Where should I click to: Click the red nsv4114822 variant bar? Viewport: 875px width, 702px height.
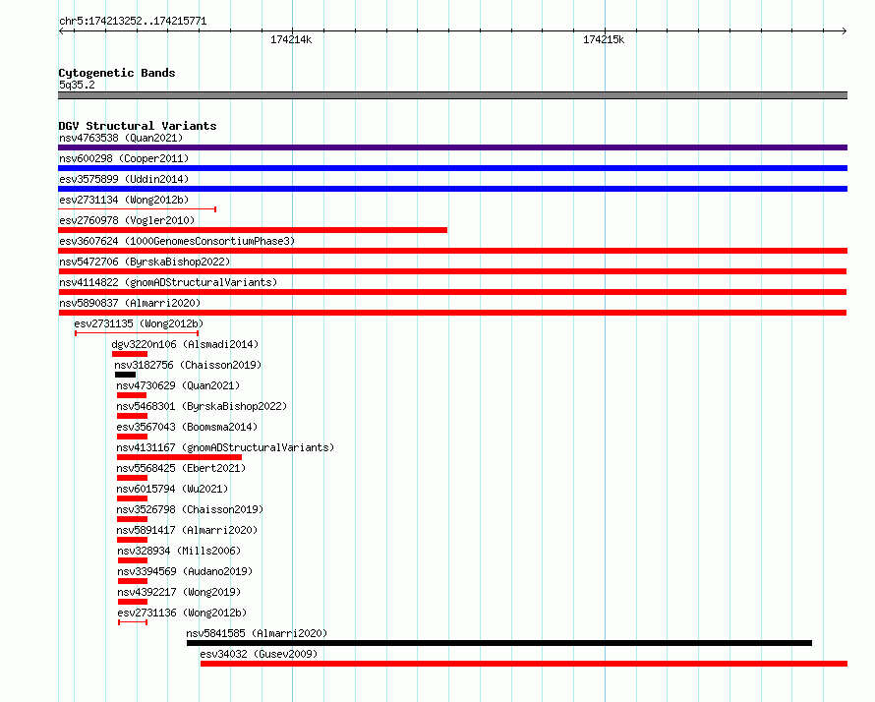coord(452,292)
